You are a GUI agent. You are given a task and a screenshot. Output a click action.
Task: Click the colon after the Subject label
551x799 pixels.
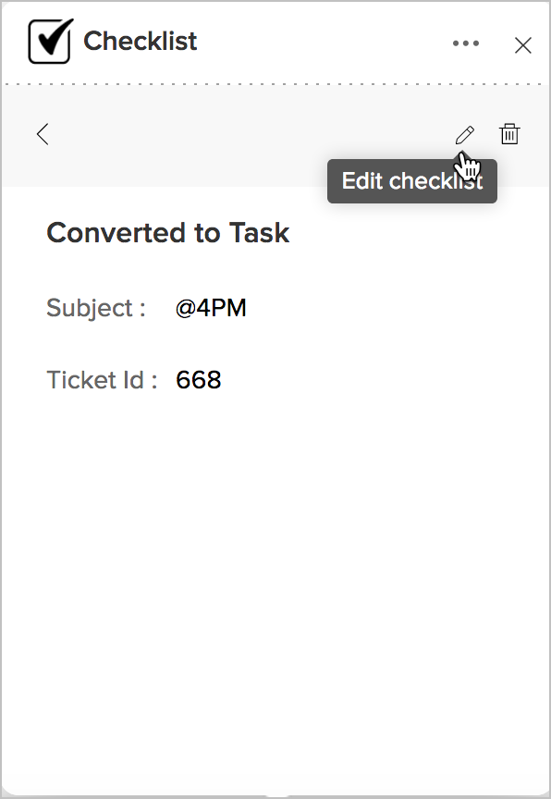(142, 309)
